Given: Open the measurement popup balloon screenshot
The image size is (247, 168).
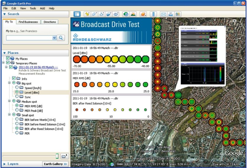Looking at the screenshot, I should click(x=203, y=57).
